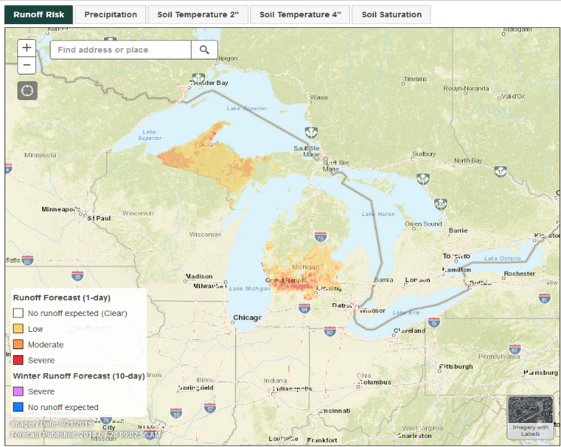Click the Interstate 94 shield near Detroit

[x=305, y=309]
